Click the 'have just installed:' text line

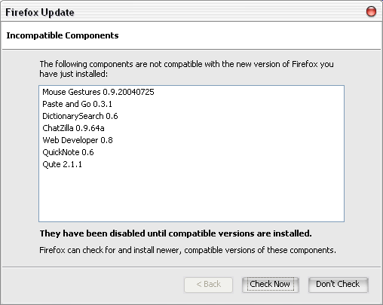click(74, 74)
